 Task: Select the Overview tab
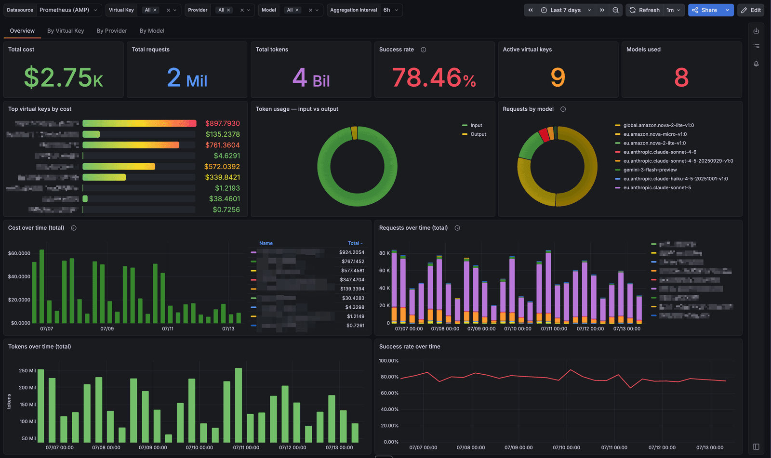coord(22,31)
